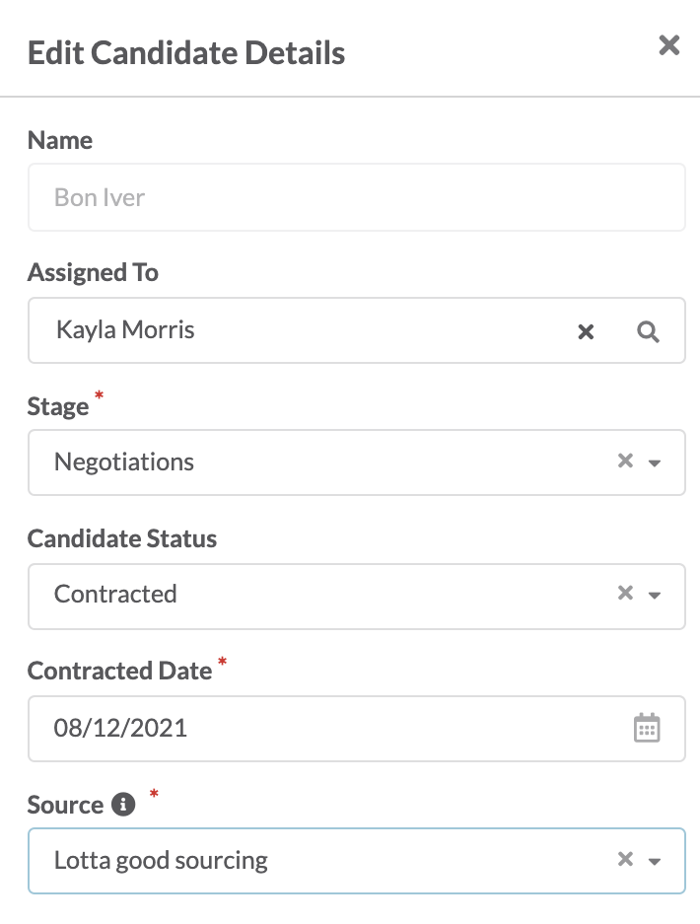Click the Assigned To search magnifier icon
The image size is (700, 924).
coord(648,331)
